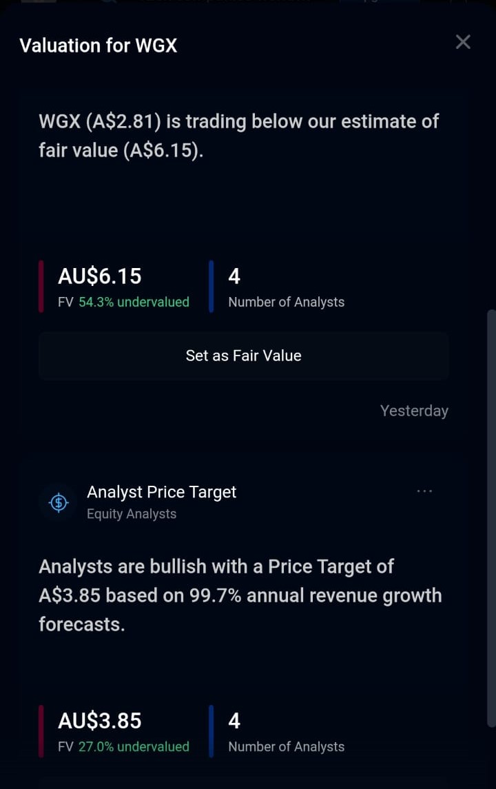Image resolution: width=496 pixels, height=789 pixels.
Task: Click the red bar beside AU$6.15
Action: (41, 287)
